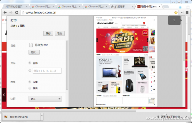Choose the 横向 landscape layout option
The width and height of the screenshot is (192, 123).
(x=30, y=88)
